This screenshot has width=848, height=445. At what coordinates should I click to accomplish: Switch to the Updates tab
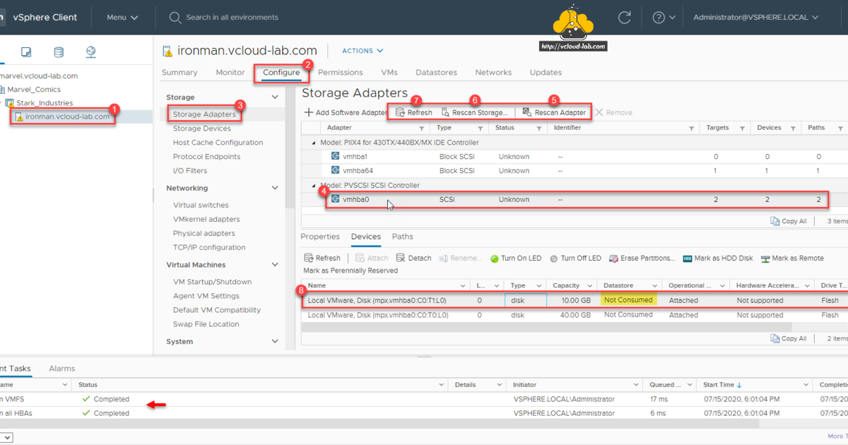click(546, 72)
